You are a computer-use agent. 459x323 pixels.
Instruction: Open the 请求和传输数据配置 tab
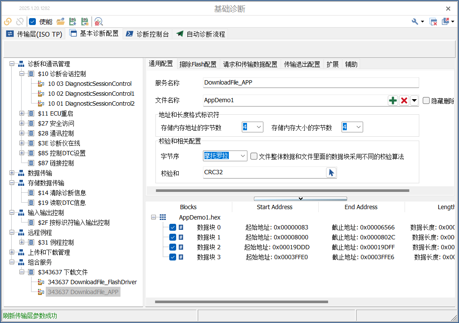250,64
